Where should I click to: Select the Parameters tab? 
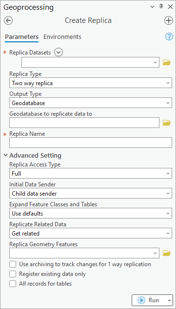tap(22, 37)
